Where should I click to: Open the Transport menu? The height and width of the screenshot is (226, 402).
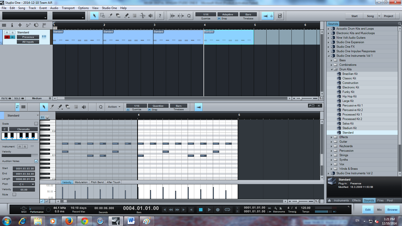[x=68, y=8]
